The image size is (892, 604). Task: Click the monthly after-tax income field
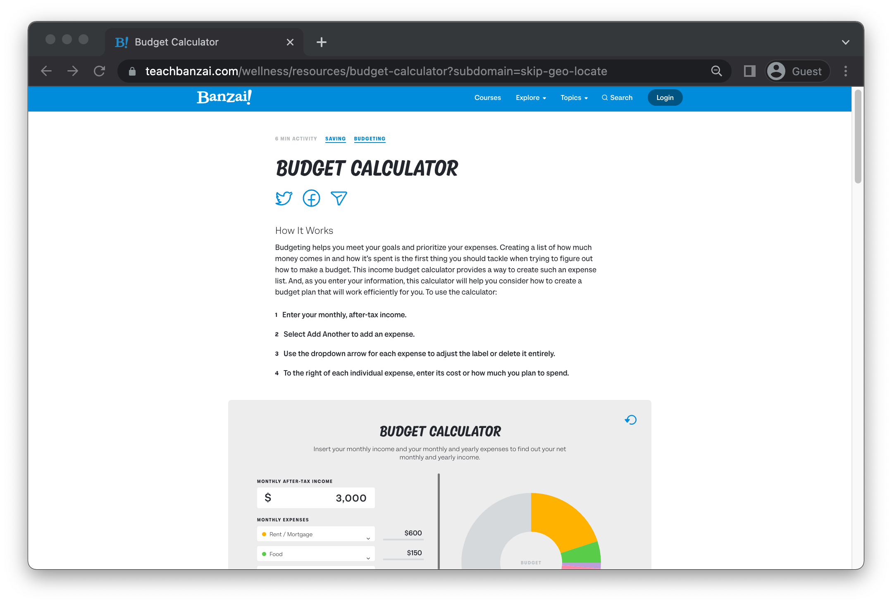click(x=316, y=498)
